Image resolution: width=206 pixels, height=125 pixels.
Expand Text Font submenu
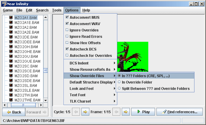(90, 95)
